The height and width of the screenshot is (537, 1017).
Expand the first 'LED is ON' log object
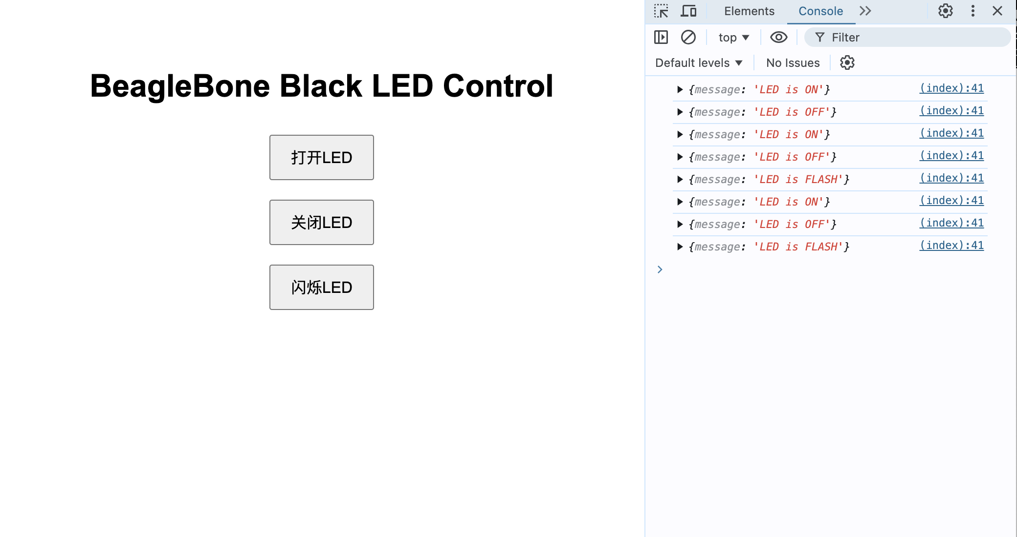click(680, 89)
